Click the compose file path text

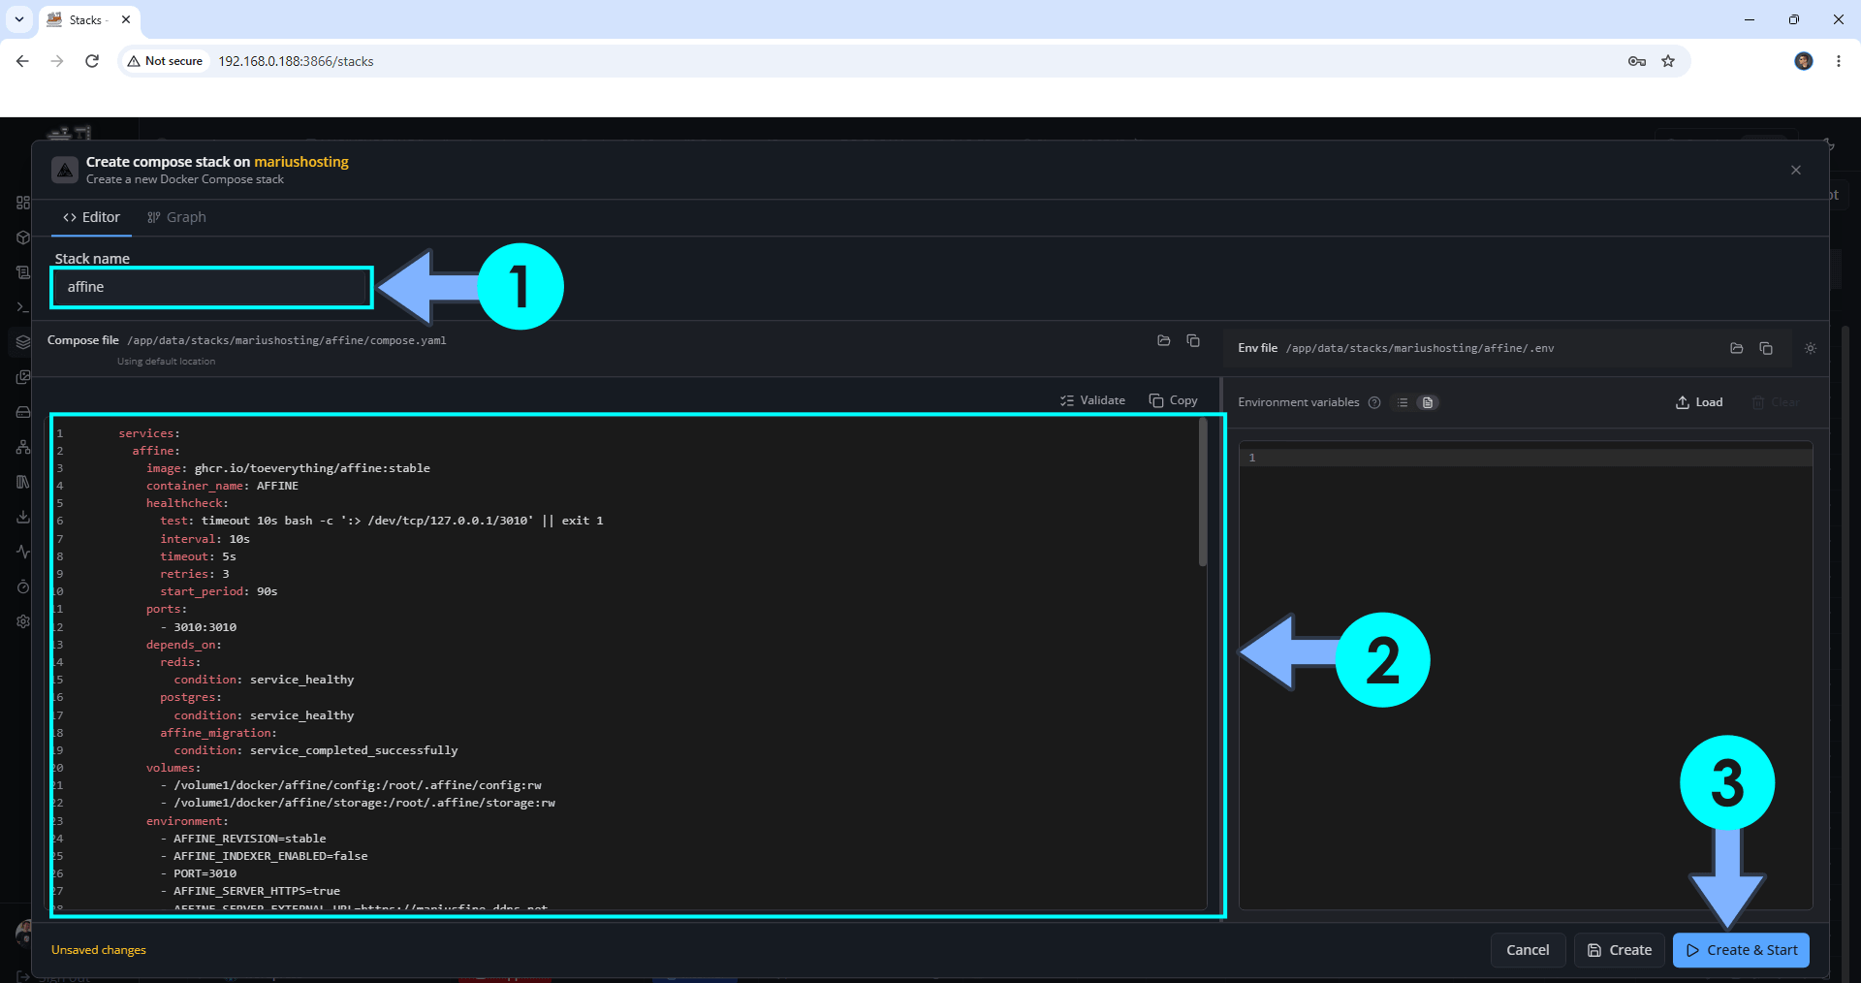[x=287, y=340]
